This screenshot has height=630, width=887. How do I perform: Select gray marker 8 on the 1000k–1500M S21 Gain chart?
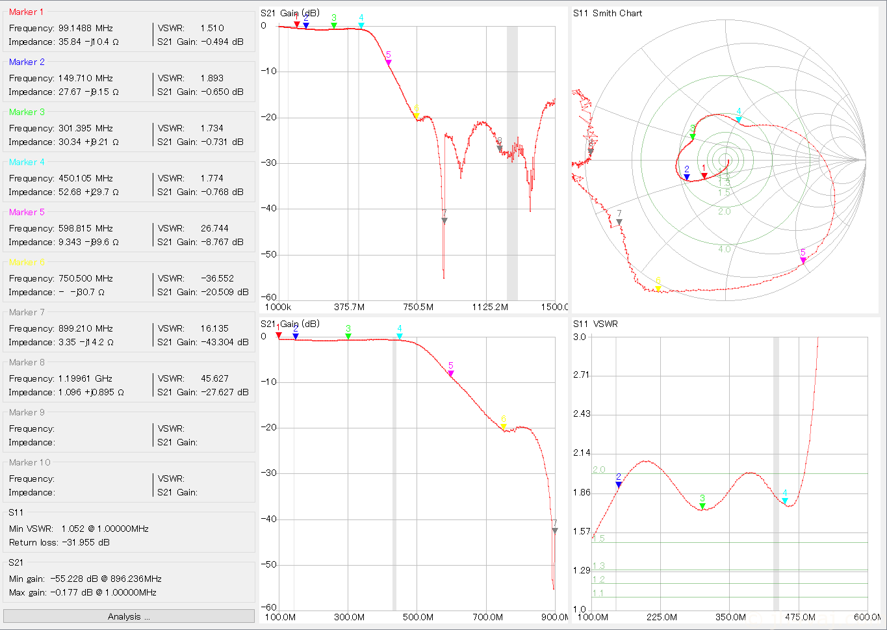click(500, 149)
